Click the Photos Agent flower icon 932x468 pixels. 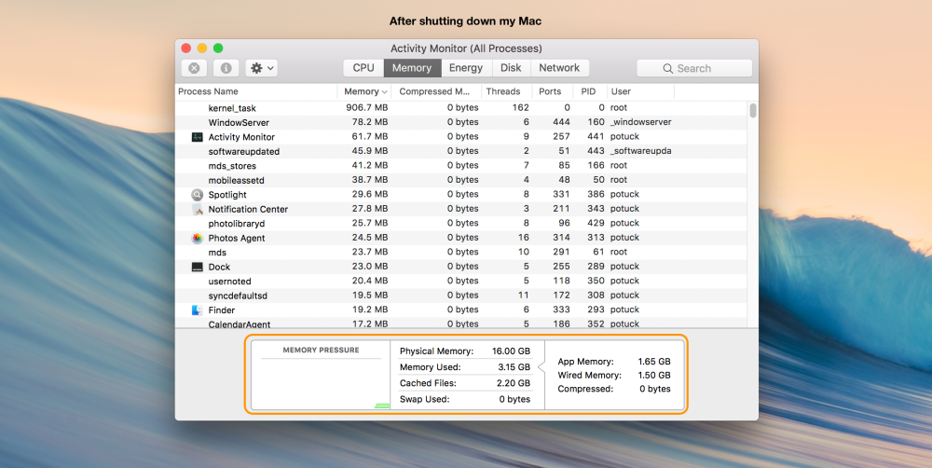click(x=198, y=238)
